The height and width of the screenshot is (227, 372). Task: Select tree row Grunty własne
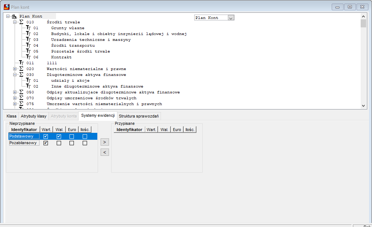tap(68, 28)
